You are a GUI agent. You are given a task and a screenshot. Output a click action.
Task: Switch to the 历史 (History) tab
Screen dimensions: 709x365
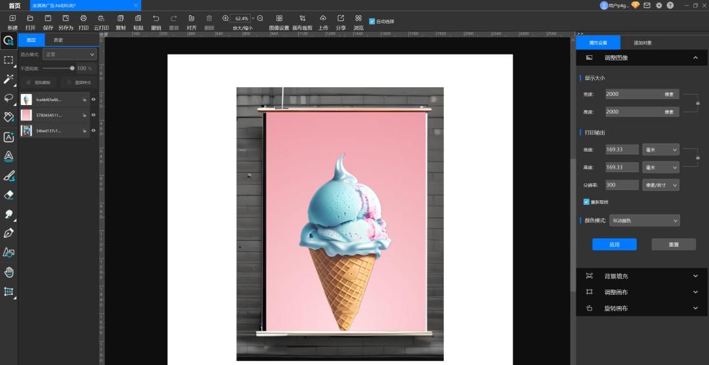58,40
